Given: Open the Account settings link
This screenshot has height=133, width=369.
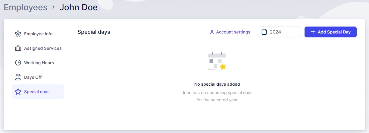Looking at the screenshot, I should pyautogui.click(x=233, y=32).
